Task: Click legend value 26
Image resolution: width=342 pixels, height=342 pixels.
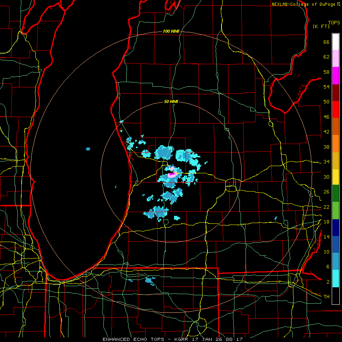Action: (x=326, y=192)
